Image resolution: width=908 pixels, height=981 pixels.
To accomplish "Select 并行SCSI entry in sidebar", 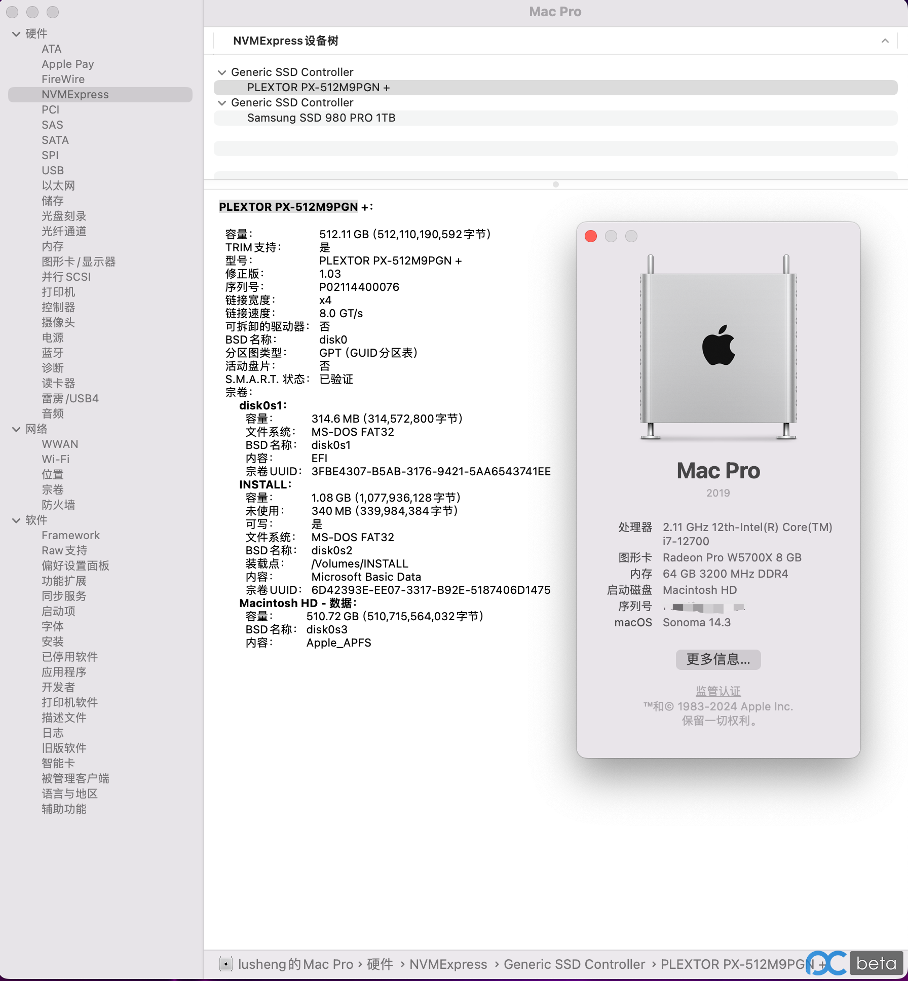I will click(x=66, y=277).
